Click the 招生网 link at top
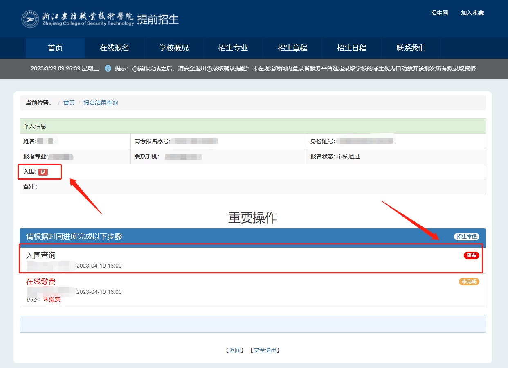This screenshot has width=508, height=368. pyautogui.click(x=439, y=13)
